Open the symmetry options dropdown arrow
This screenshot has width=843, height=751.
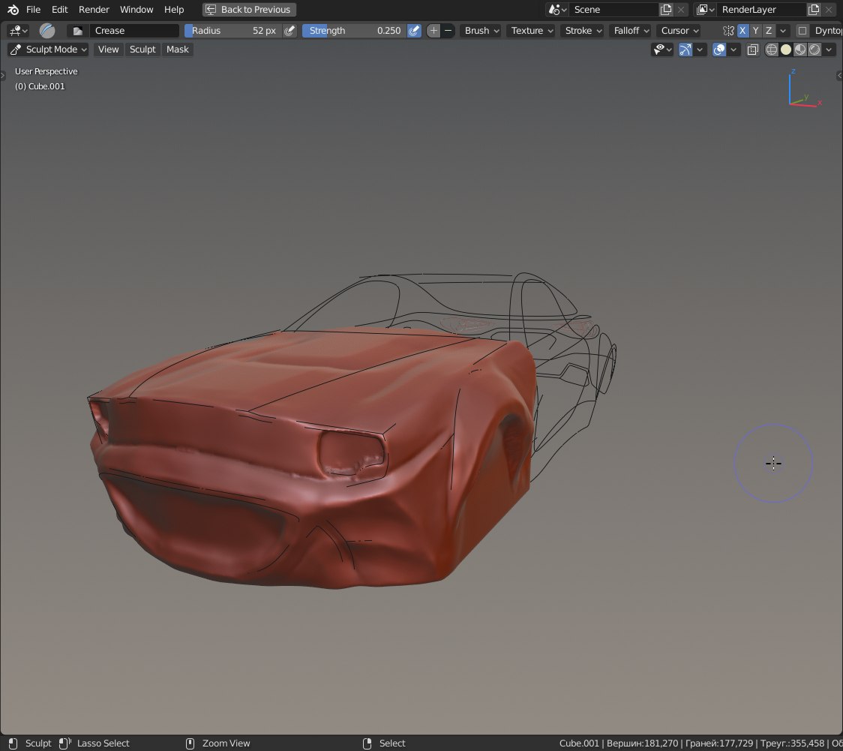tap(783, 31)
